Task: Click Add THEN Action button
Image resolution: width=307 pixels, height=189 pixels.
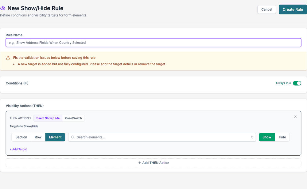Action: point(153,163)
